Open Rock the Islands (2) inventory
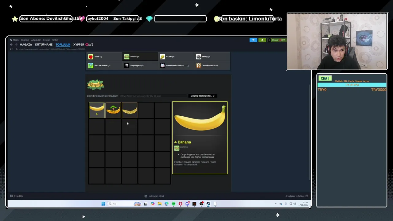 104,65
